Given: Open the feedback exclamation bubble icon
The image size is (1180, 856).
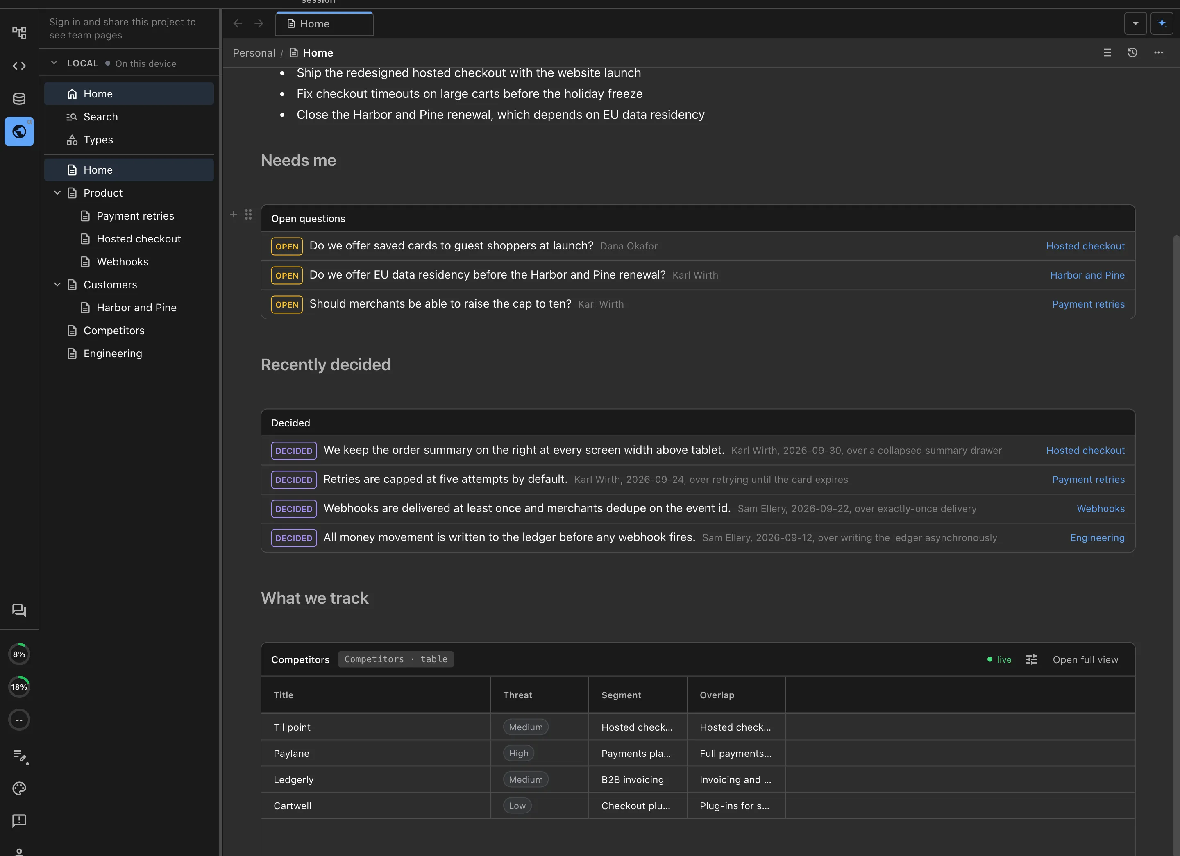Looking at the screenshot, I should coord(19,821).
